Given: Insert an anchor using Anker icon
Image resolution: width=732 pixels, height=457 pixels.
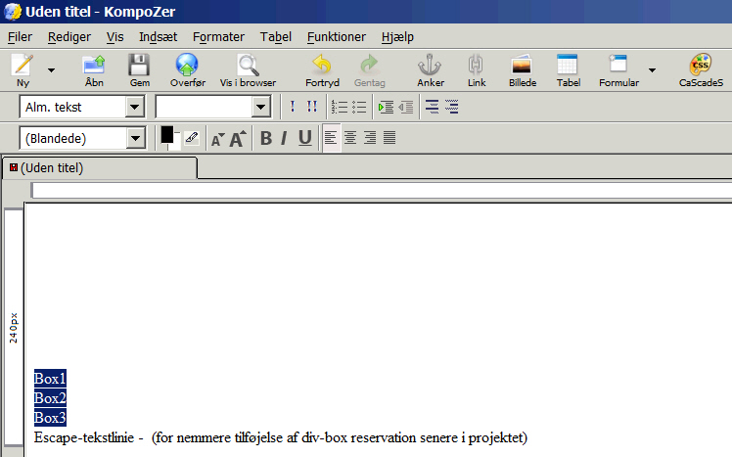Looking at the screenshot, I should point(430,69).
